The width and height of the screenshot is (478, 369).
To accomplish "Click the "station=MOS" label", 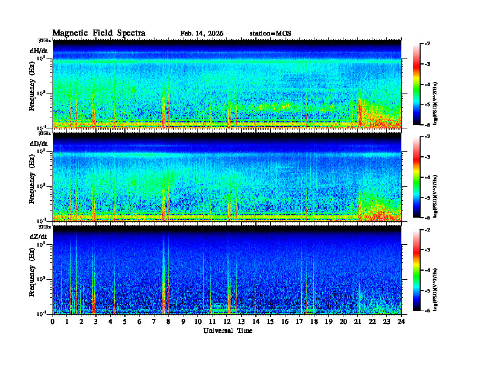I will 270,34.
